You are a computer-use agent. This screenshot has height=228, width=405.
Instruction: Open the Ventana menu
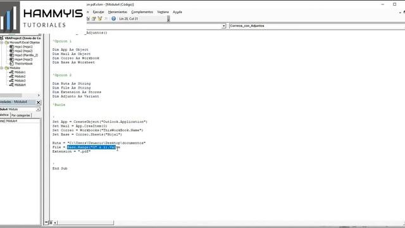click(163, 12)
